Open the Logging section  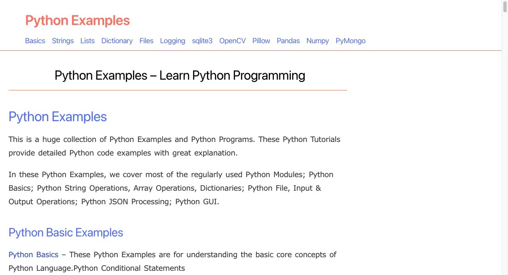click(172, 41)
